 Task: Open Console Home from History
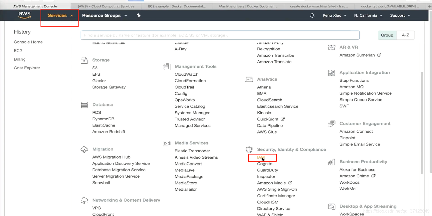click(x=28, y=42)
